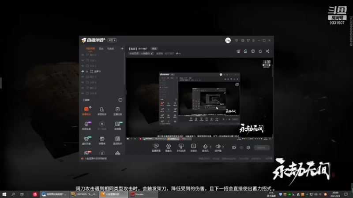
Task: Click the T-shirt skin icon in title bar
Action: (248, 40)
